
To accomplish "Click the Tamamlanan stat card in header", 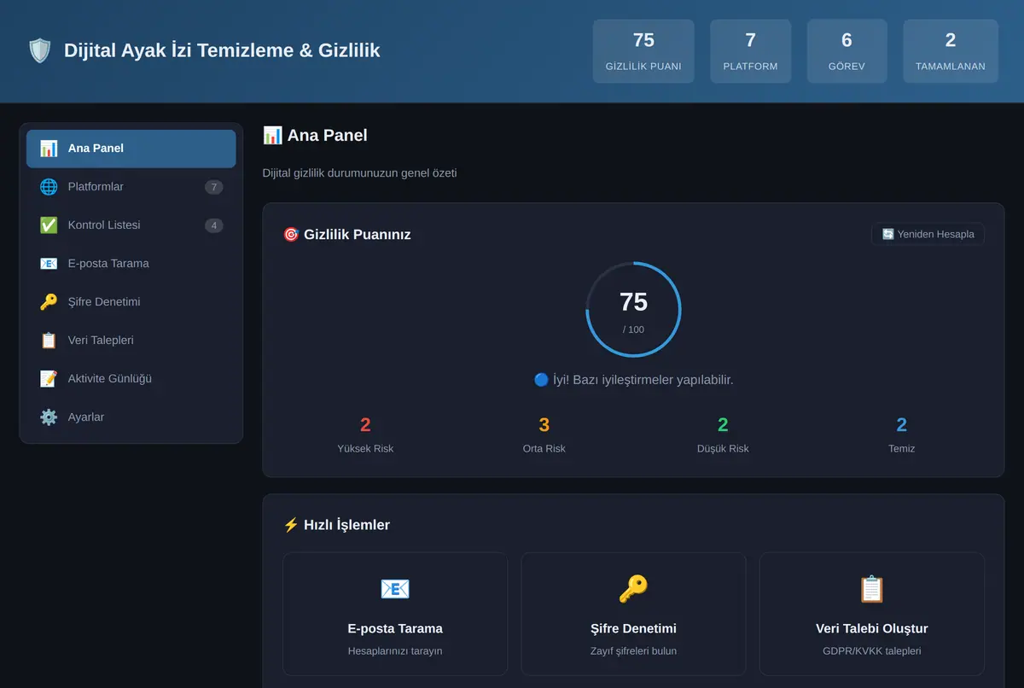I will coord(951,51).
